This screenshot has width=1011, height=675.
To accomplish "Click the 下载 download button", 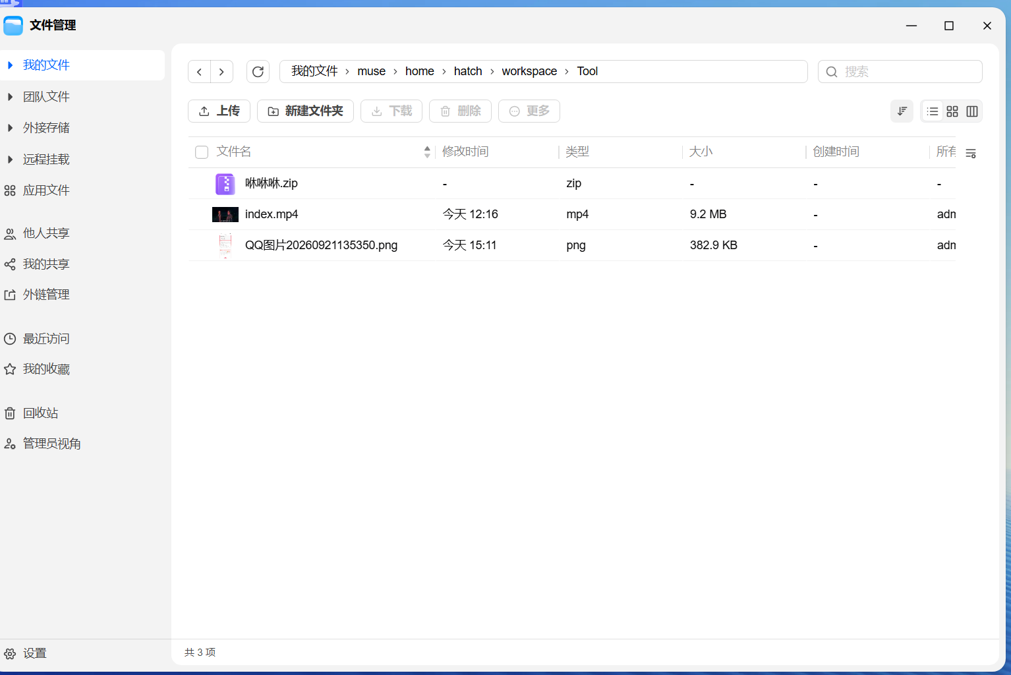I will [x=391, y=111].
